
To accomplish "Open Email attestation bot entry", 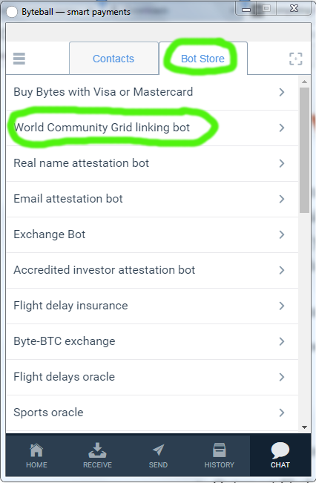I will [152, 199].
